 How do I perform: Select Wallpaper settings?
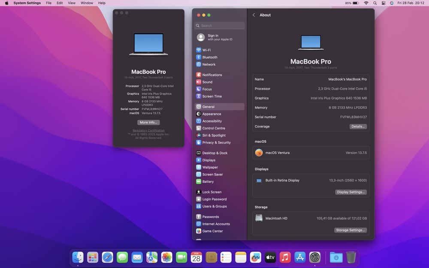pos(219,167)
